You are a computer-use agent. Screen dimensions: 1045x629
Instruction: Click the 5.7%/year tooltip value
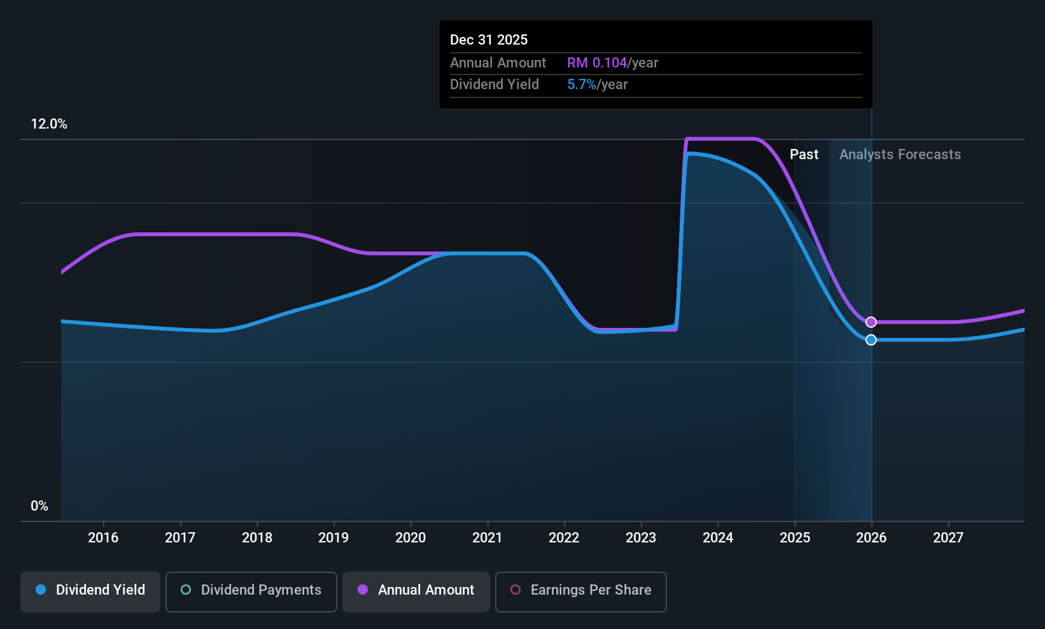click(597, 85)
